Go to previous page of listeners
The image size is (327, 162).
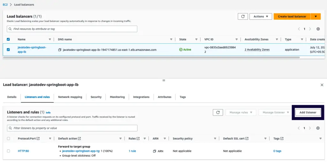(x=299, y=128)
